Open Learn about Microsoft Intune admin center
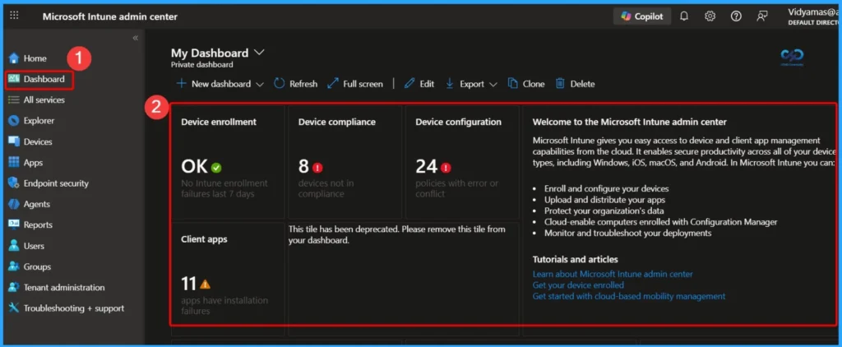The image size is (842, 347). coord(613,274)
